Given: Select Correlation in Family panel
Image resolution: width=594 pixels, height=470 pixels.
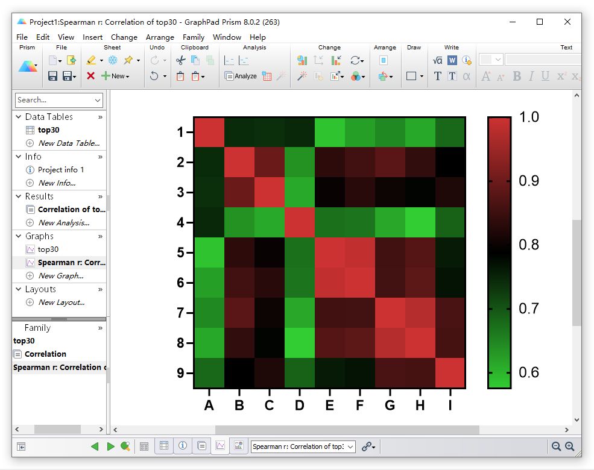Looking at the screenshot, I should [x=45, y=354].
